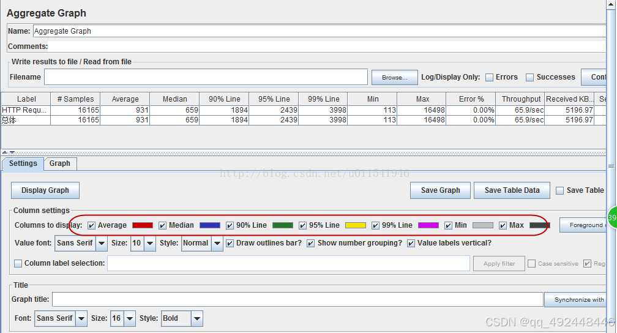Pick the dark Max color swatch
Viewport: 617px width, 333px height.
539,225
